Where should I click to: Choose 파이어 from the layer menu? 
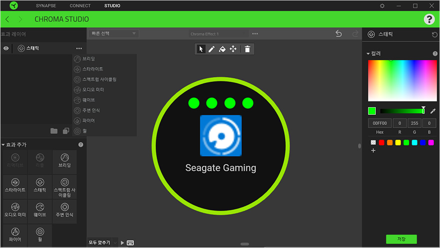click(104, 120)
